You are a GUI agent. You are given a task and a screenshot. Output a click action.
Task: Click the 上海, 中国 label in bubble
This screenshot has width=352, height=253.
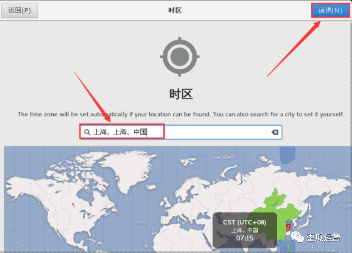(x=245, y=230)
